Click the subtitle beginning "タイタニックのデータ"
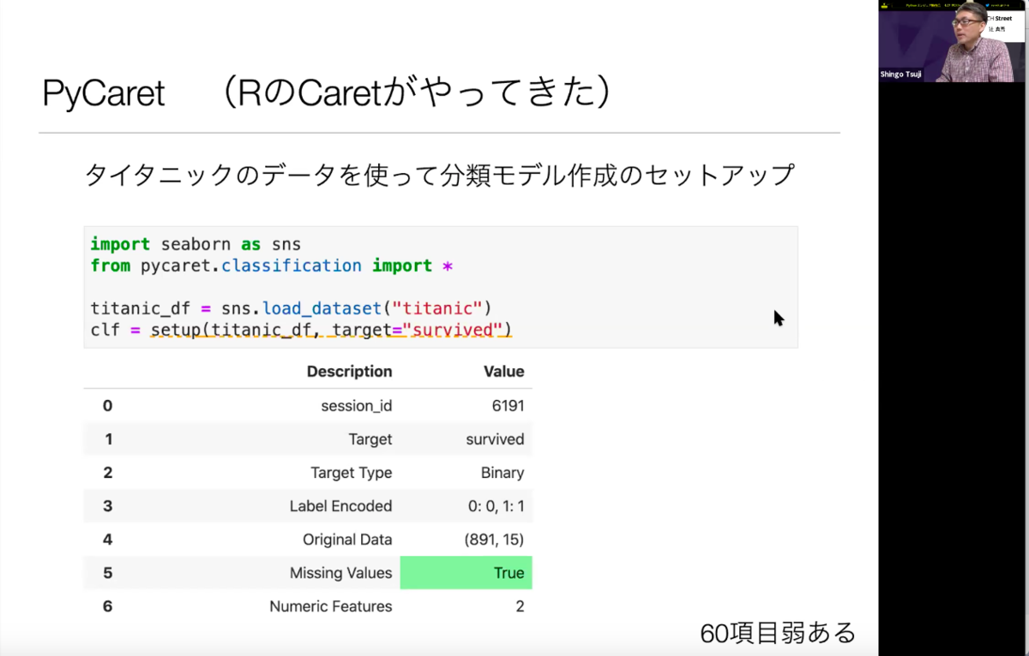This screenshot has height=656, width=1029. 440,175
